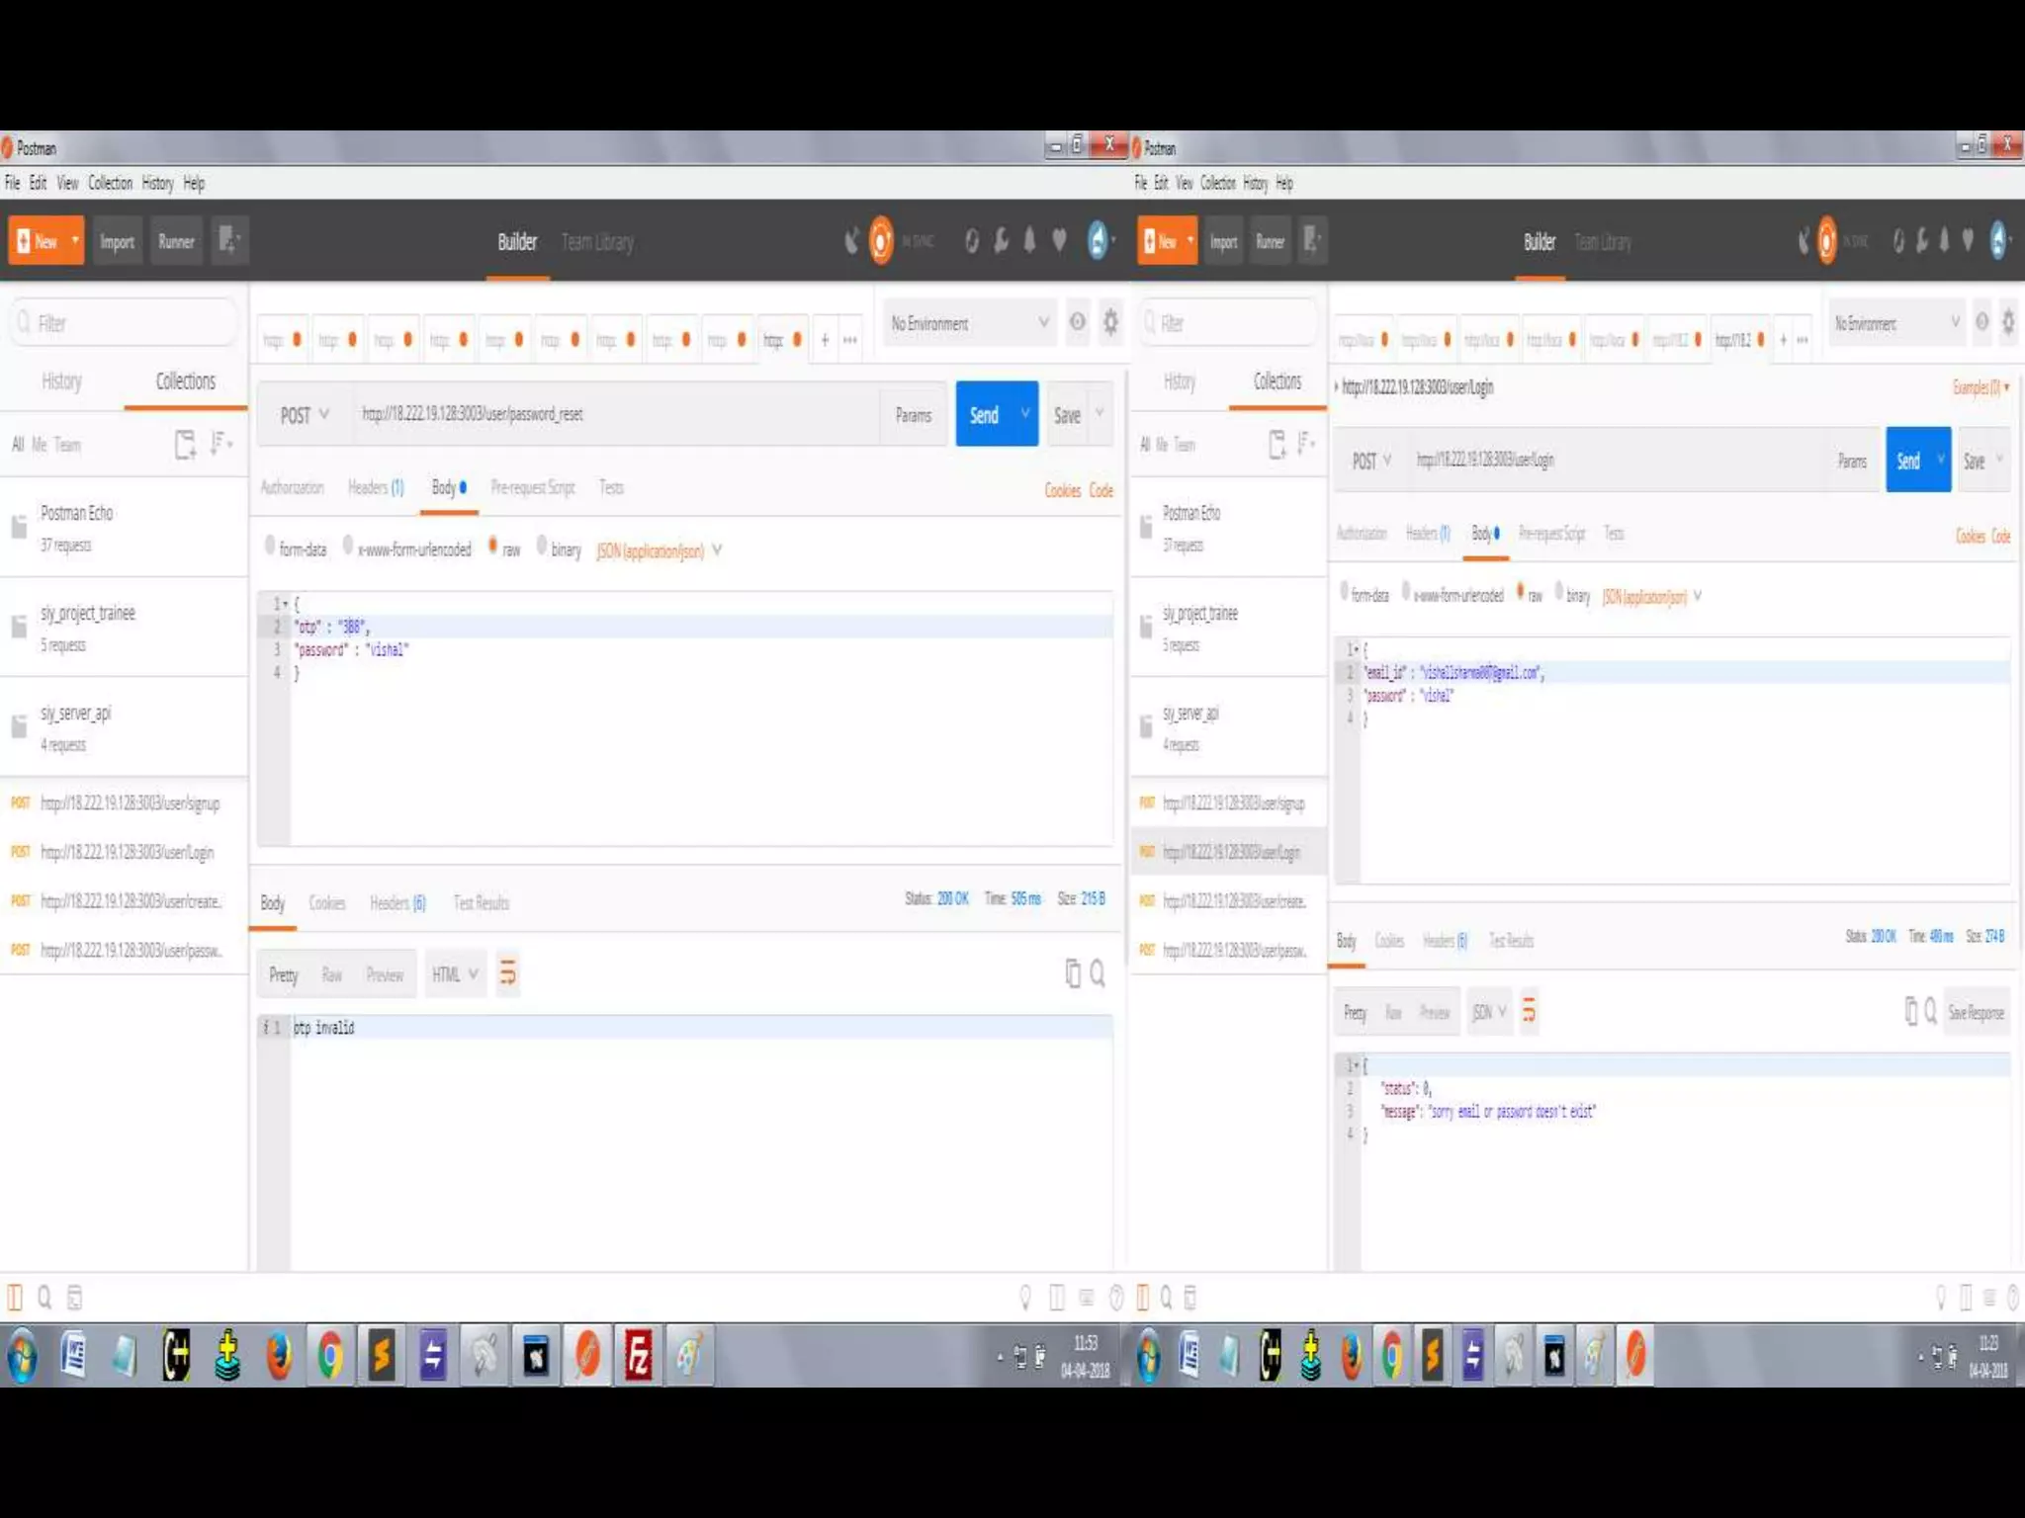Open the Collection menu in left menu bar

pyautogui.click(x=110, y=183)
